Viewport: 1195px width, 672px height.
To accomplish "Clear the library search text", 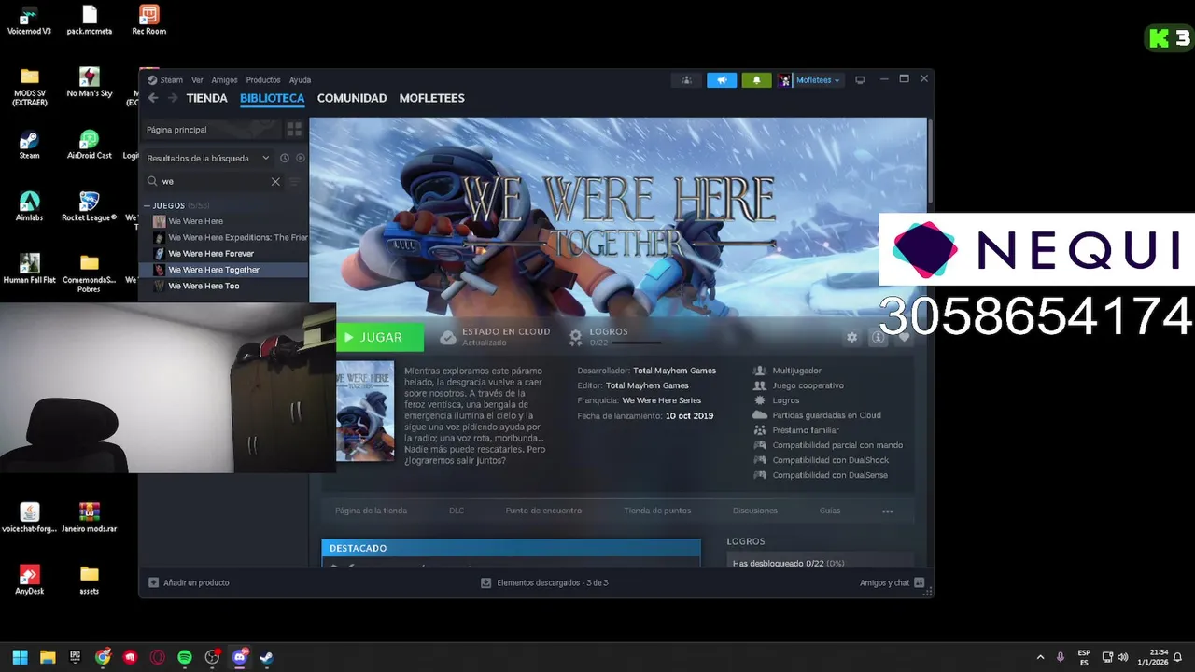I will pos(275,181).
